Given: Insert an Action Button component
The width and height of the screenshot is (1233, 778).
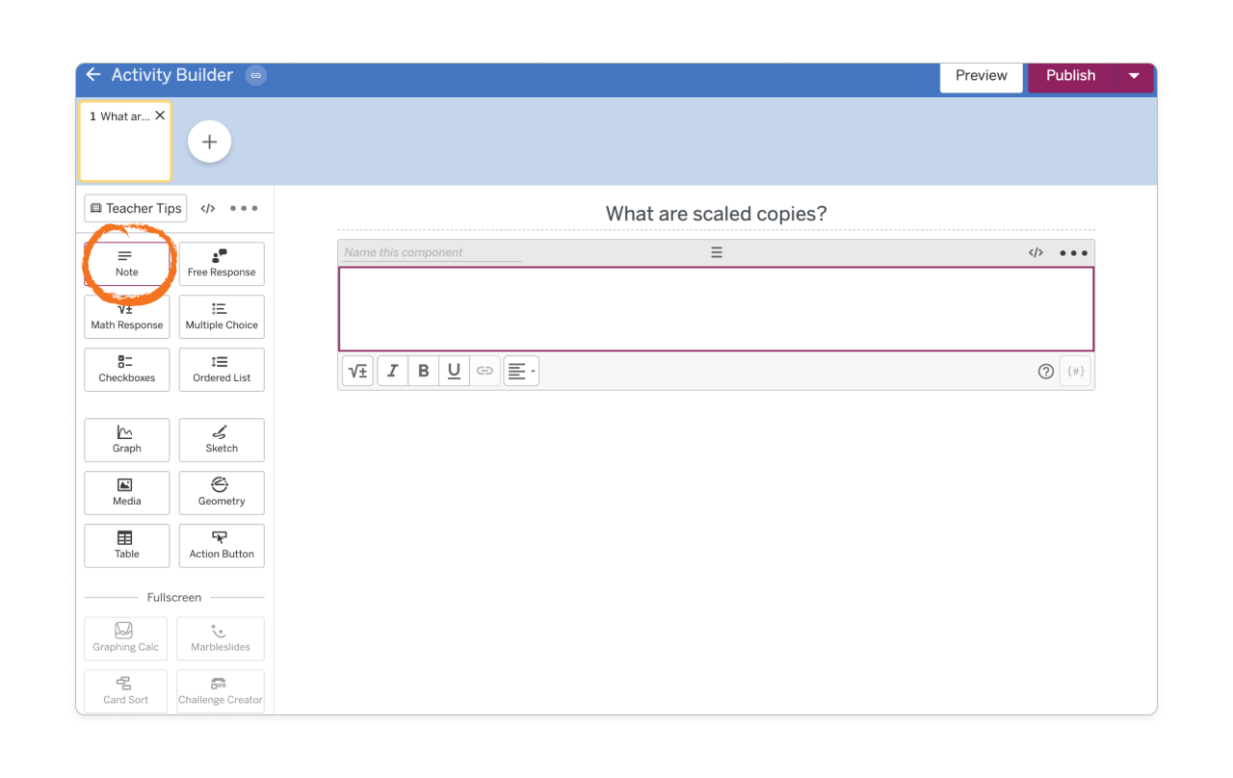Looking at the screenshot, I should 221,546.
